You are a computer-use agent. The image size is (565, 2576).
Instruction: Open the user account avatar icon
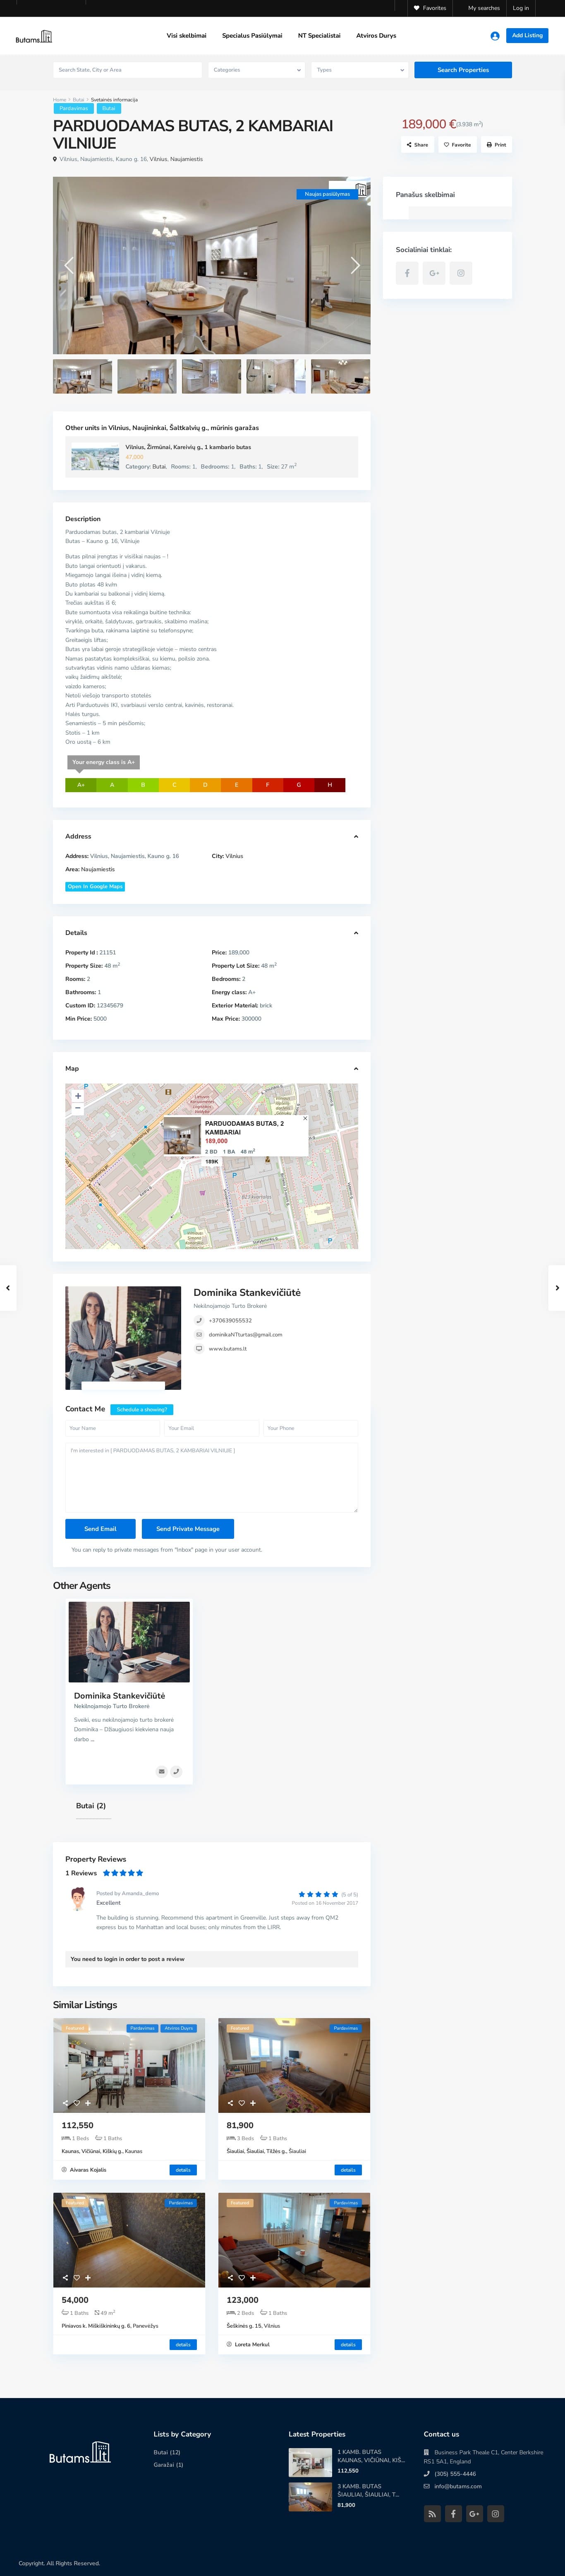point(495,36)
